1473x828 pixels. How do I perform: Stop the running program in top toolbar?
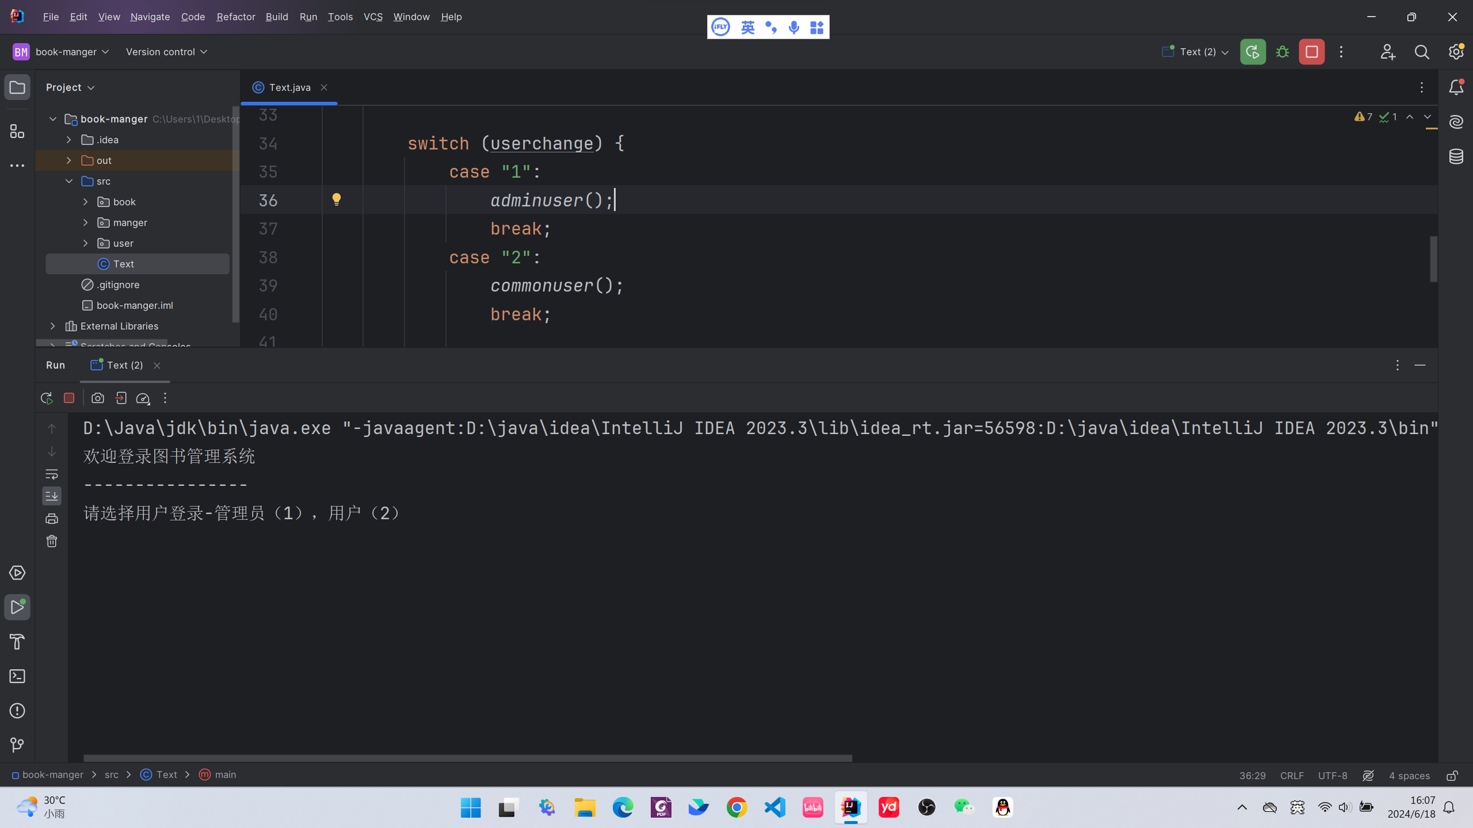coord(1312,52)
